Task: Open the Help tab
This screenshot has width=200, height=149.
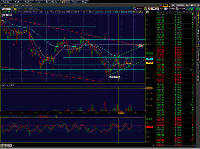Action: pos(84,2)
